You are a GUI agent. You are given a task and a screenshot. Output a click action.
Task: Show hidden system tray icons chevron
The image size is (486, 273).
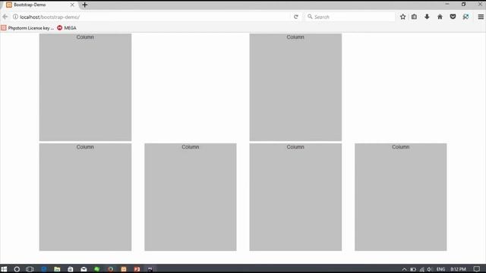[x=404, y=269]
